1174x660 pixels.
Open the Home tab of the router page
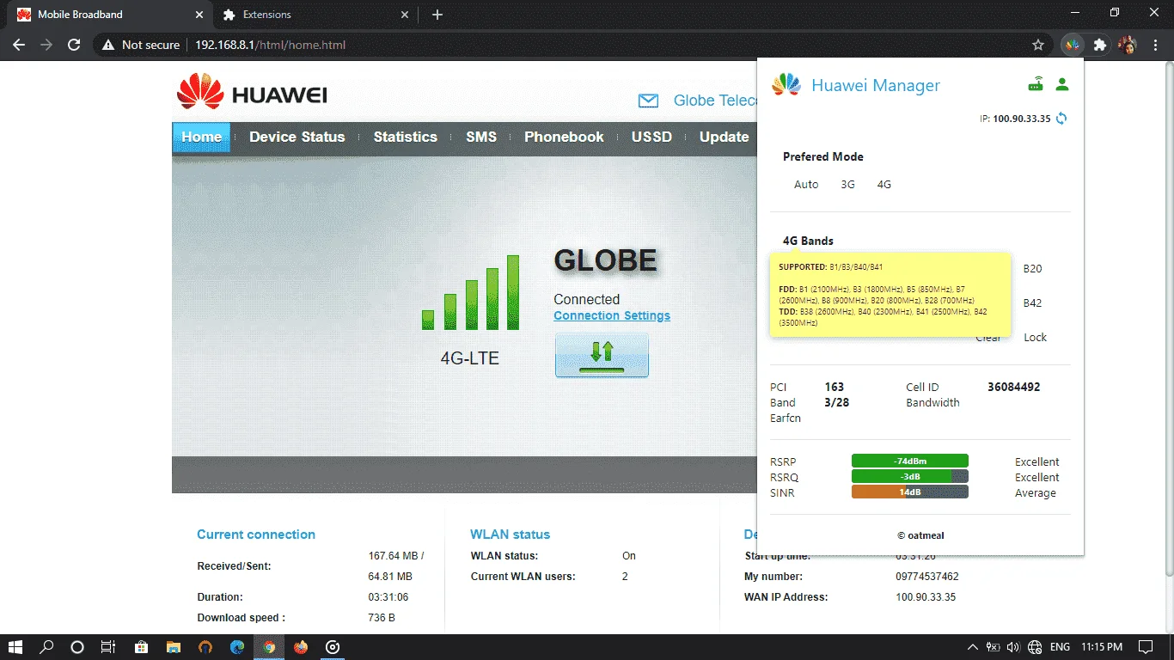click(201, 137)
